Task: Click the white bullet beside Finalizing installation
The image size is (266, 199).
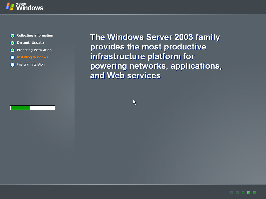Action: coord(12,65)
